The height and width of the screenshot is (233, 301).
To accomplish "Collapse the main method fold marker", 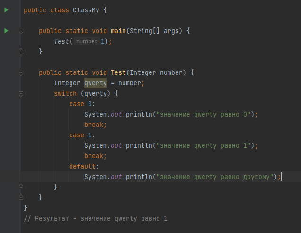I will 21,31.
